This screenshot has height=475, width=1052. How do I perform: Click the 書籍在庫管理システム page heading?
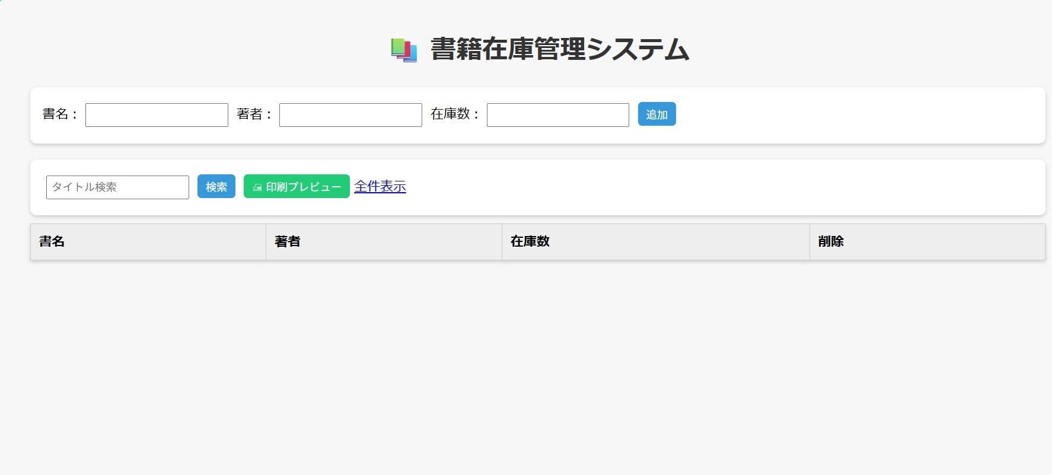(559, 49)
